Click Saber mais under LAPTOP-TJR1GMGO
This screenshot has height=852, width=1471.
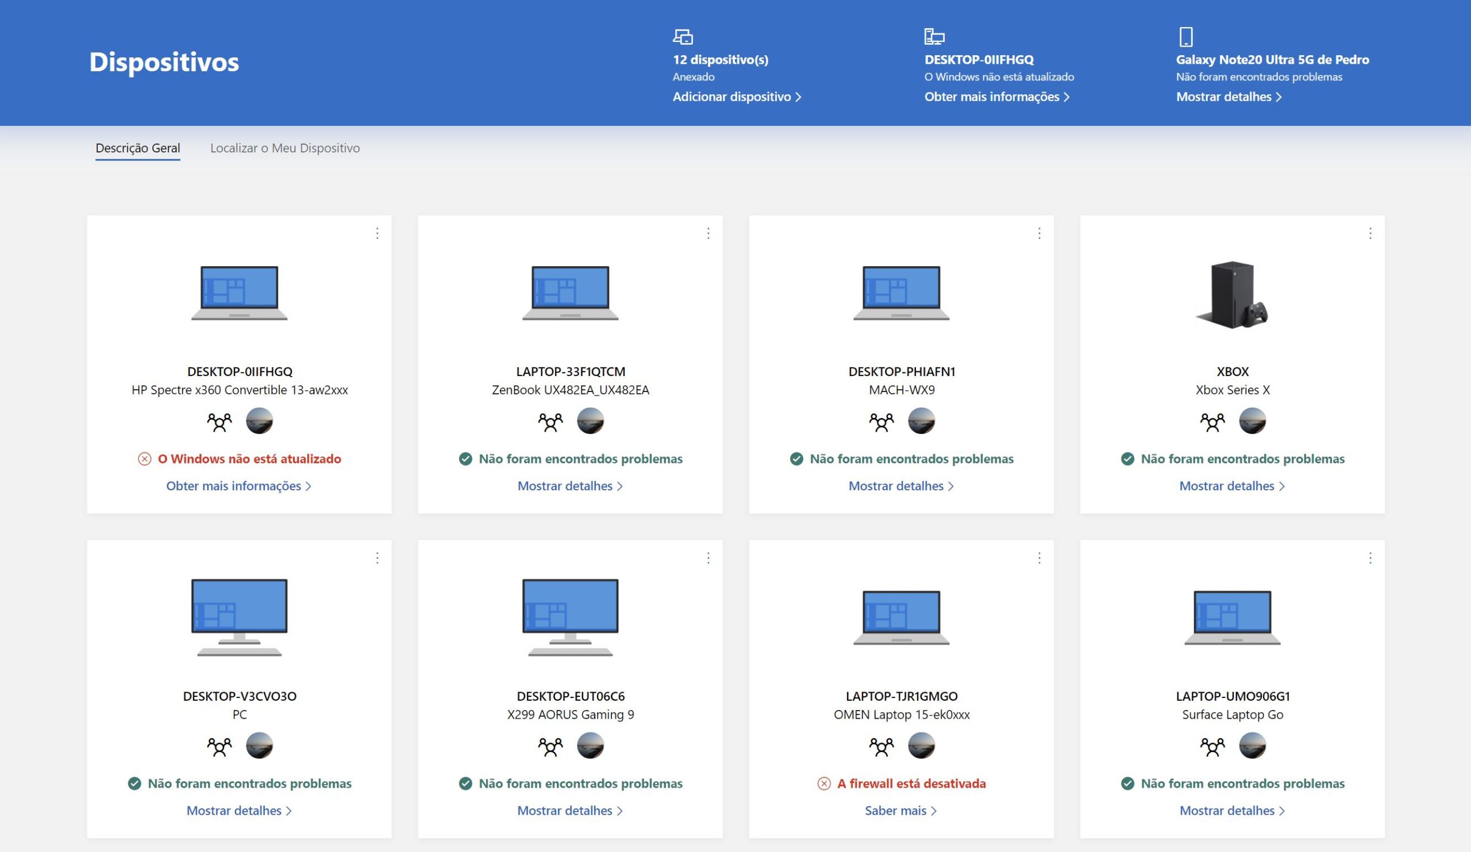tap(900, 811)
